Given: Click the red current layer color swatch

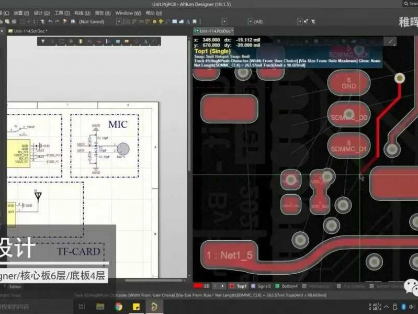Looking at the screenshot, I should (198, 286).
